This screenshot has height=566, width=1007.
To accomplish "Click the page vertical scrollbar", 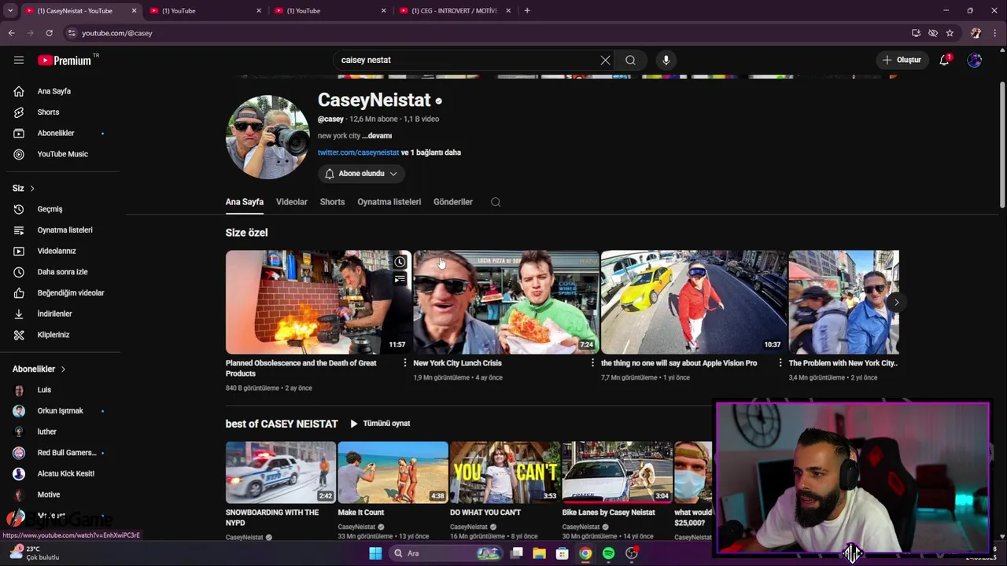I will (1002, 145).
